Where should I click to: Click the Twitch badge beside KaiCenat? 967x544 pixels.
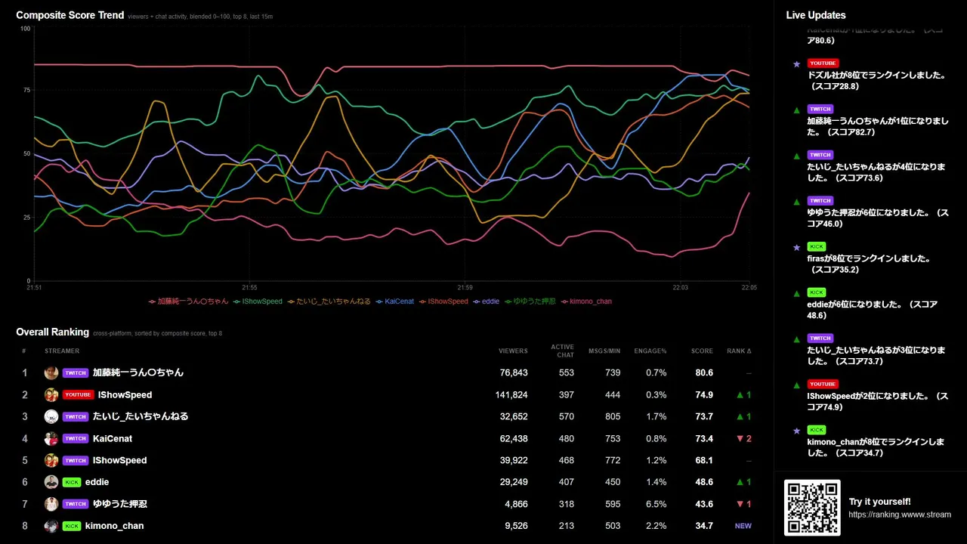tap(76, 438)
